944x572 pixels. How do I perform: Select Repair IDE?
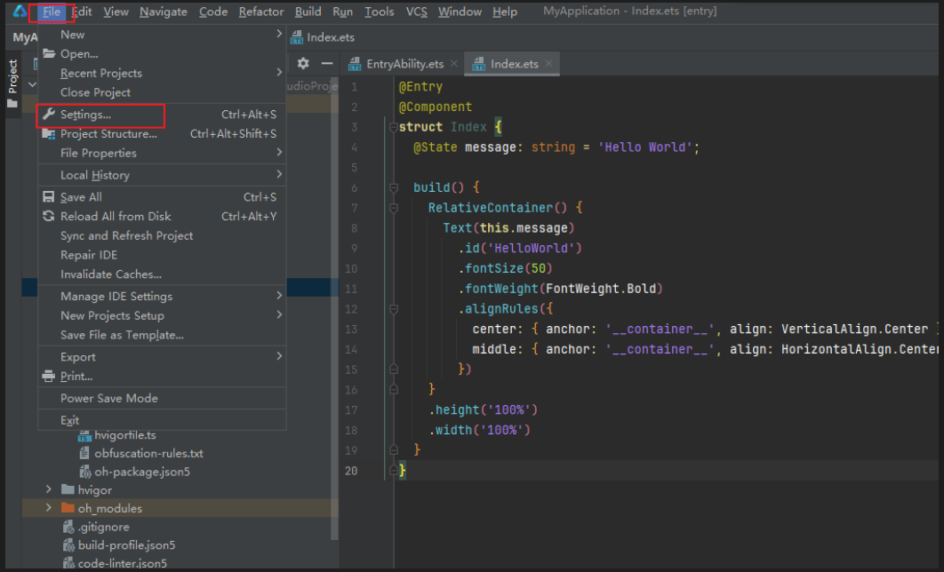tap(162, 255)
